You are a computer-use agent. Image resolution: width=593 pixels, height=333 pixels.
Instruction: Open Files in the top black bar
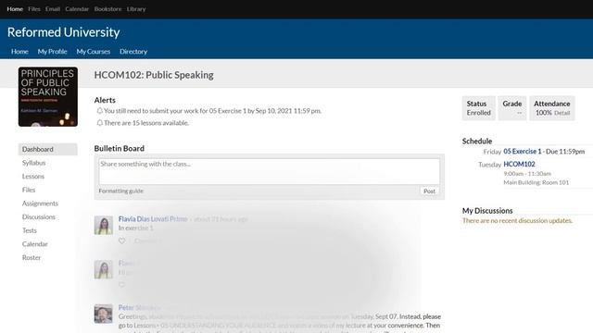click(34, 8)
